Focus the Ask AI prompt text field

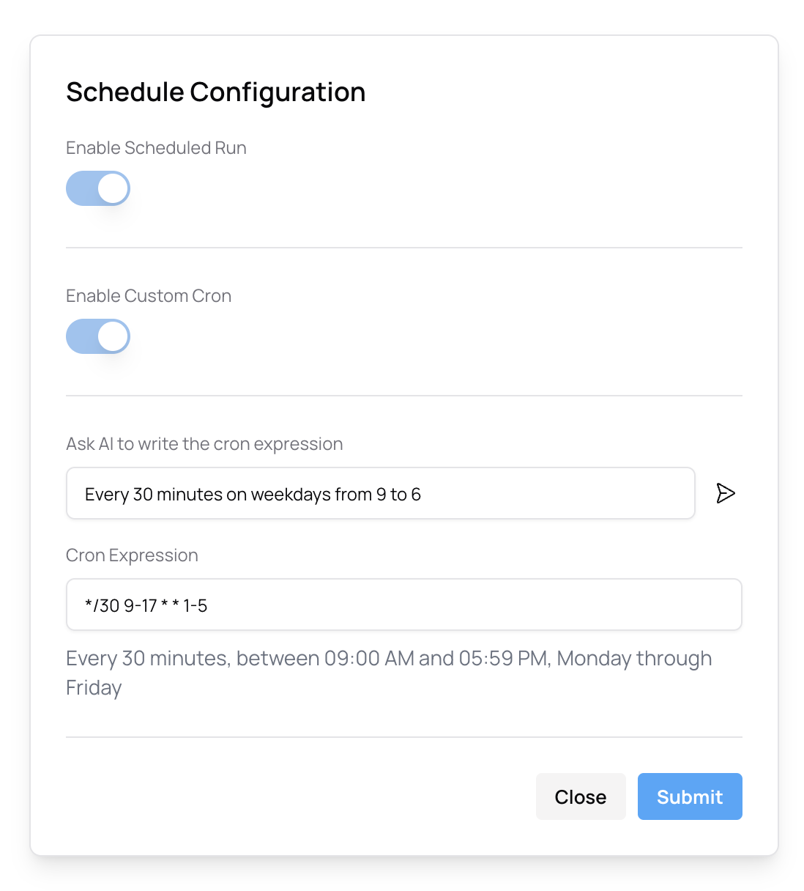pos(381,493)
